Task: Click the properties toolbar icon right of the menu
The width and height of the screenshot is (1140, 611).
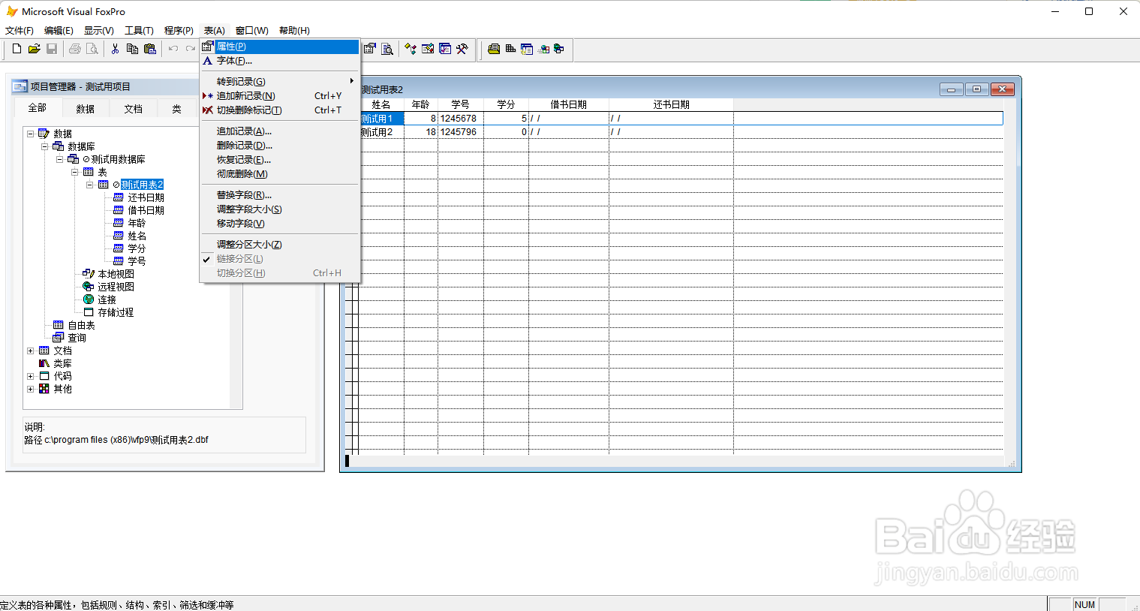Action: pos(370,49)
